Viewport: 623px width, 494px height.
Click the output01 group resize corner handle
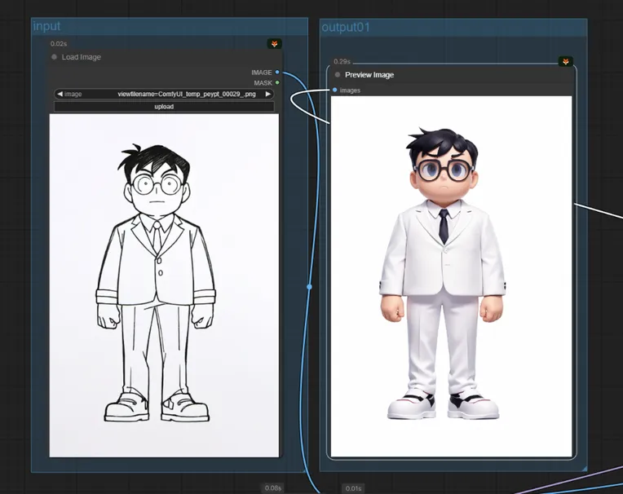(585, 469)
